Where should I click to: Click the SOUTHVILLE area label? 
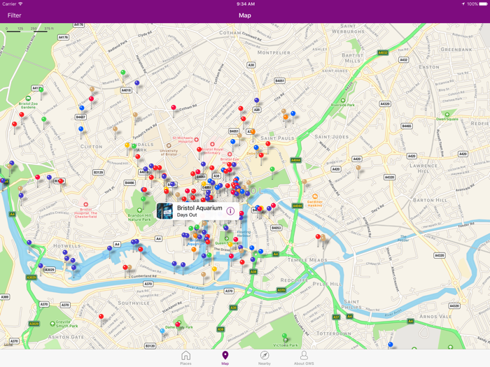click(x=134, y=303)
